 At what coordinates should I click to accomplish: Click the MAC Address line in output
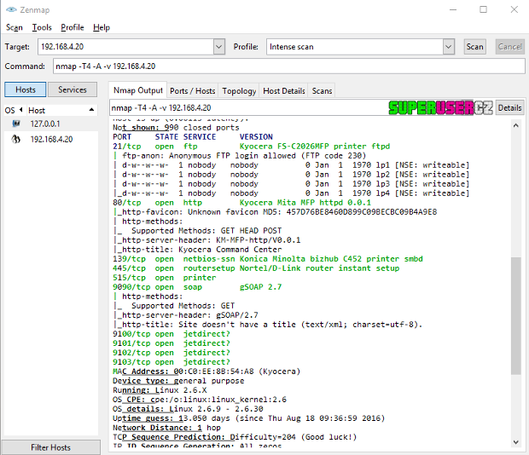(206, 371)
